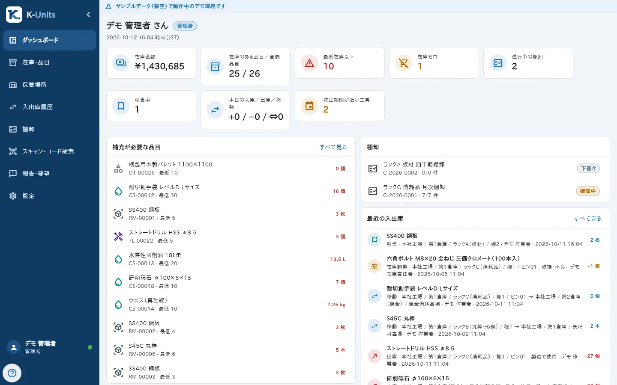Open S45C 丸棒 RM-00006 row
The image size is (617, 385).
(x=231, y=350)
